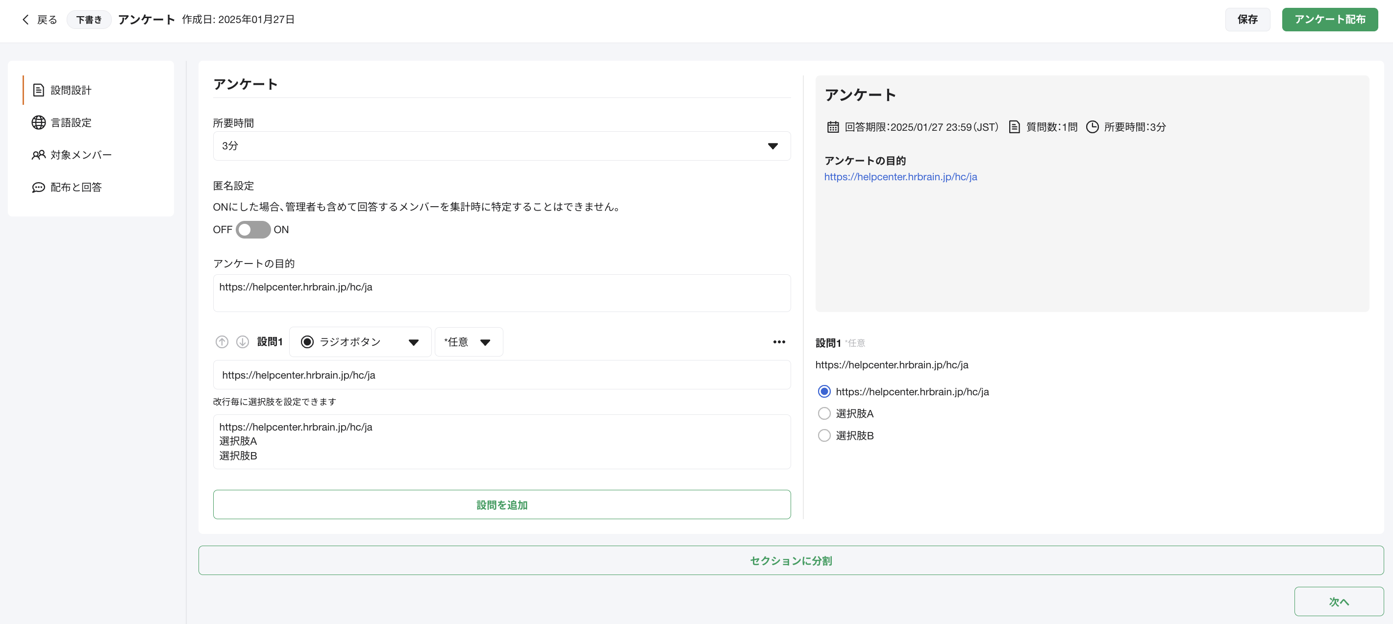Image resolution: width=1393 pixels, height=624 pixels.
Task: Click the back arrow icon labeled 戻る
Action: 25,20
